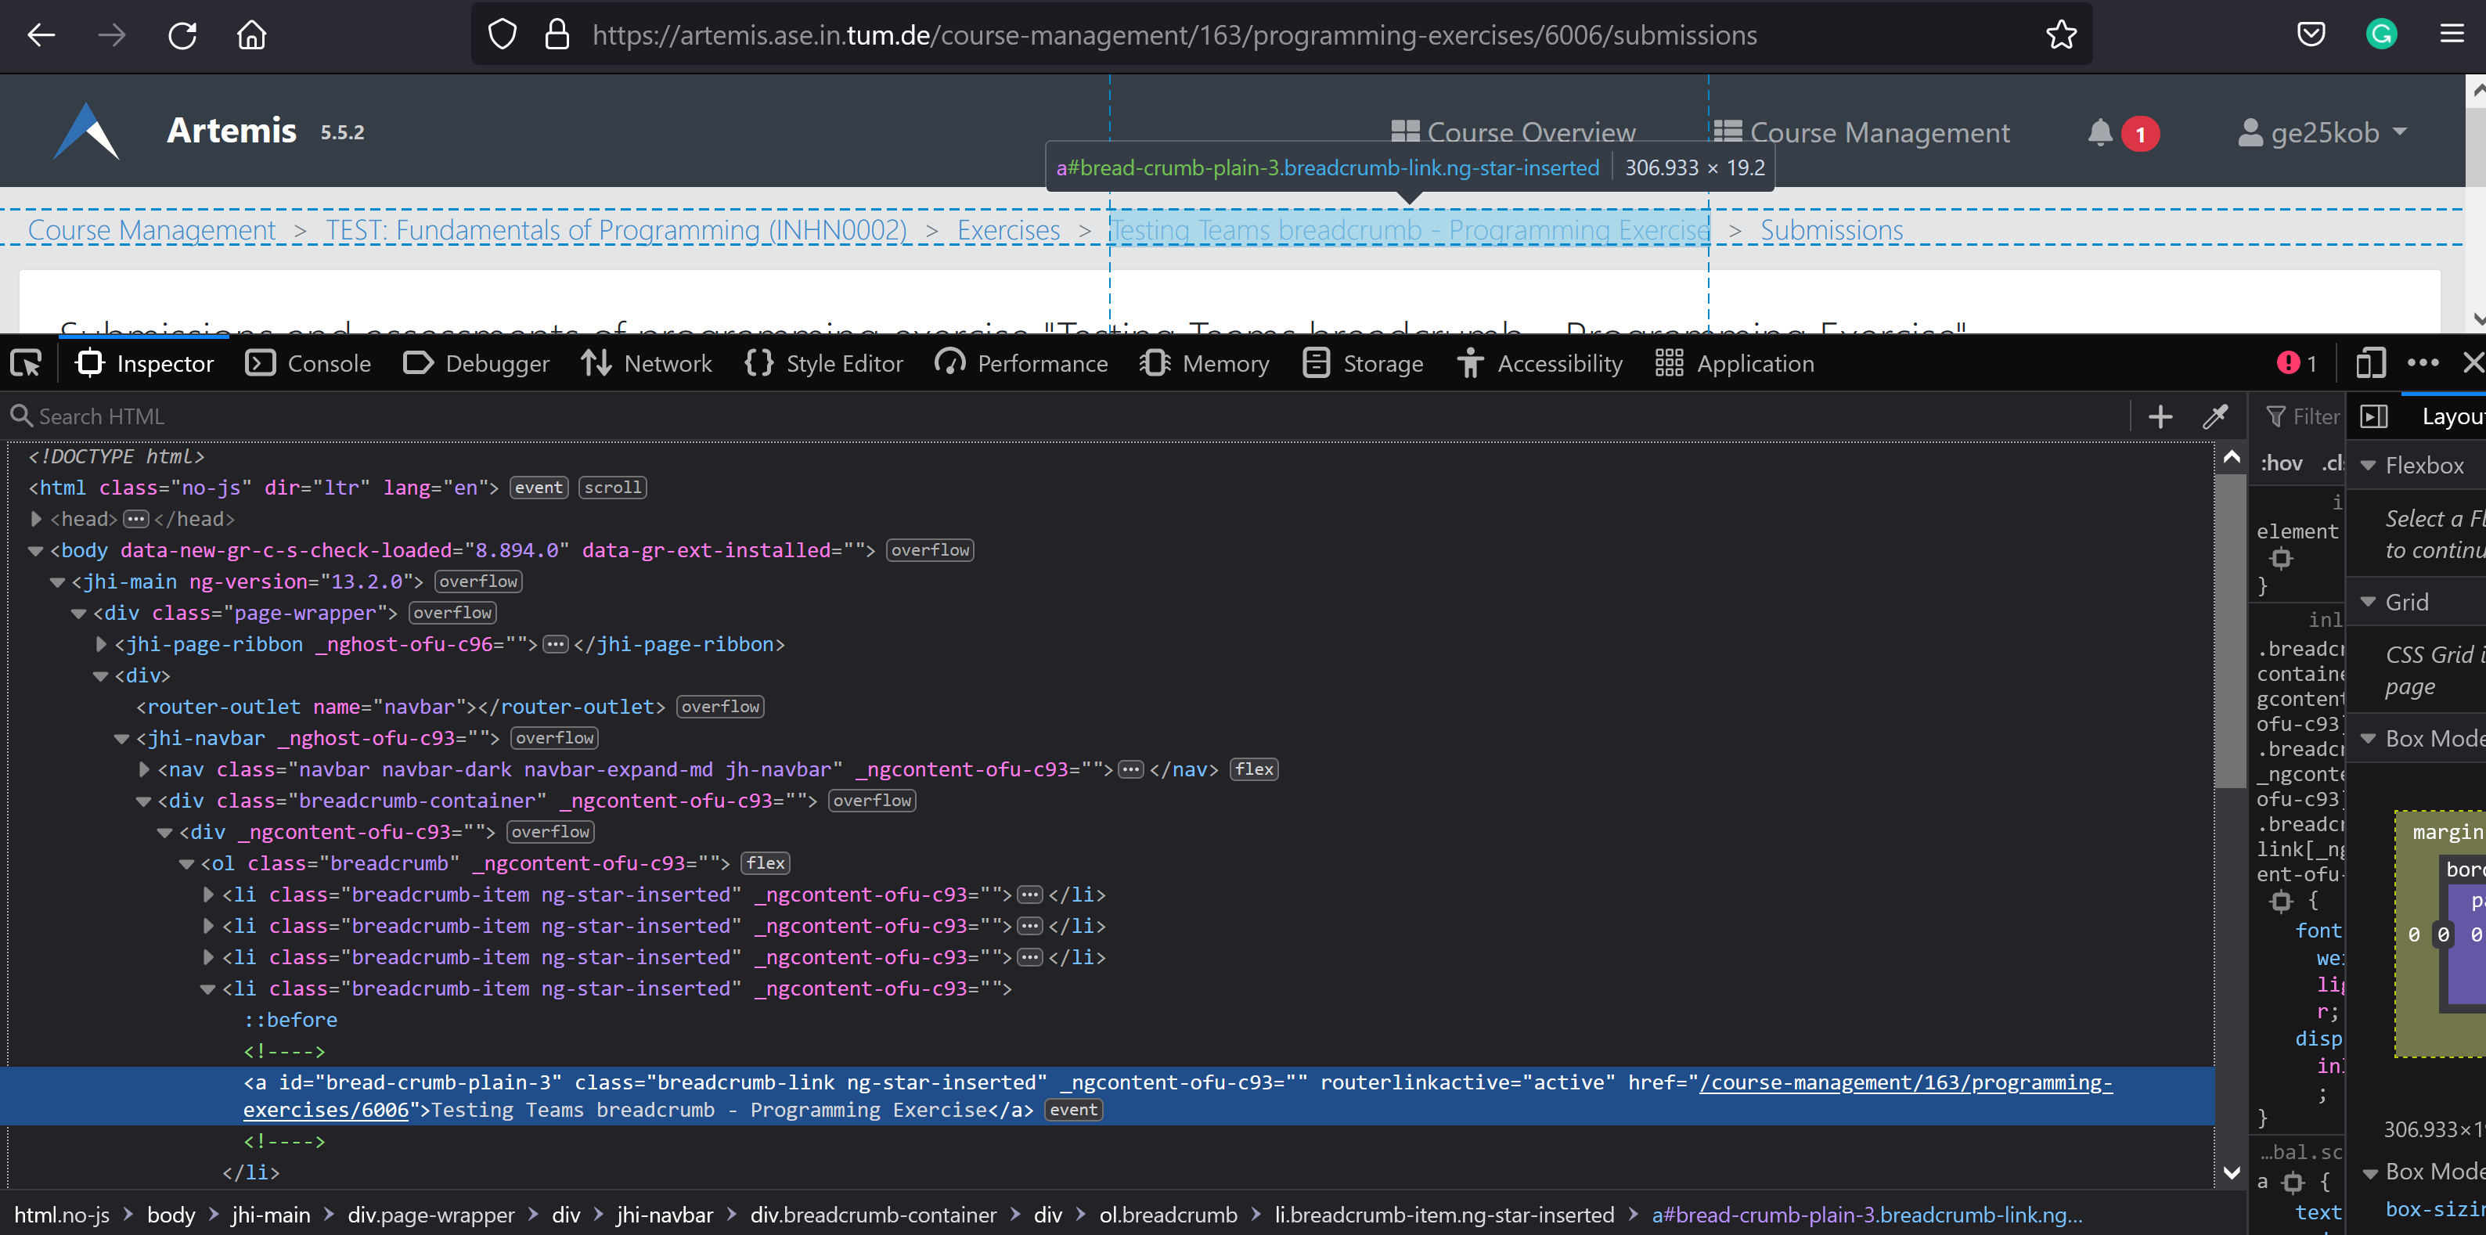Open the customize DevTools meatball menu
The width and height of the screenshot is (2486, 1235).
(x=2423, y=363)
